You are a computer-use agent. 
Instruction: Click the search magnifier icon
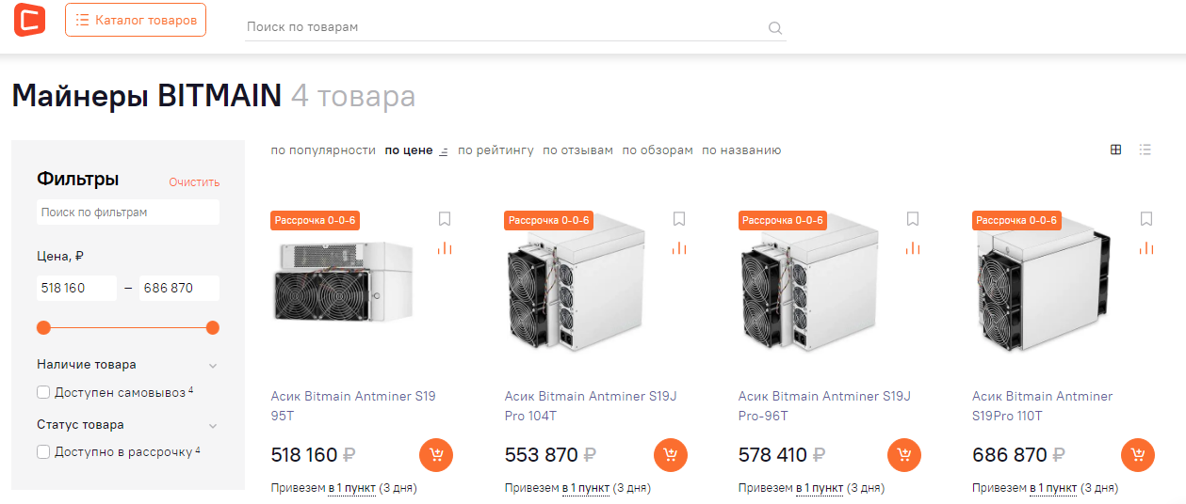[x=775, y=27]
